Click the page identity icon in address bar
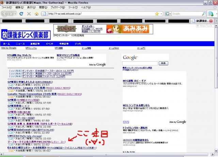This screenshot has width=218, height=157. [x=44, y=14]
